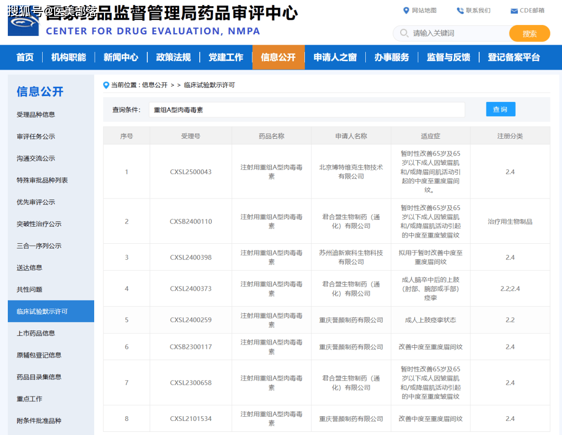Go to 首页 in navigation bar
Viewport: 562px width, 435px height.
tap(25, 57)
